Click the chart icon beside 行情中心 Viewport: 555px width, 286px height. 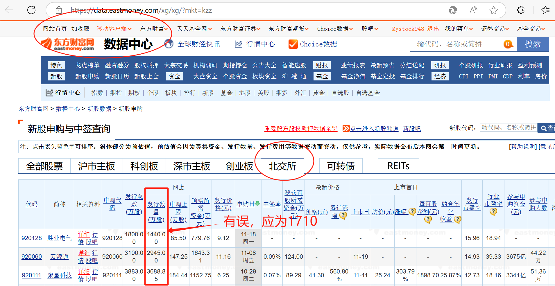tap(238, 44)
